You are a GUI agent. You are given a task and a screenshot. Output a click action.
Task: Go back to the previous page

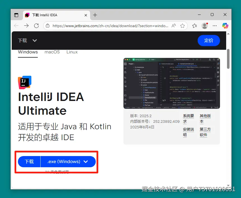coord(16,26)
